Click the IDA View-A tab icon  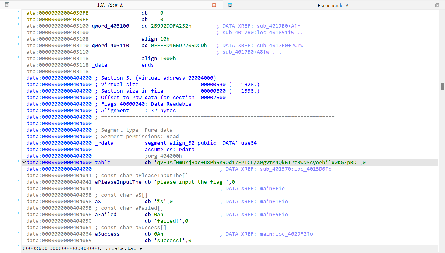(x=7, y=5)
